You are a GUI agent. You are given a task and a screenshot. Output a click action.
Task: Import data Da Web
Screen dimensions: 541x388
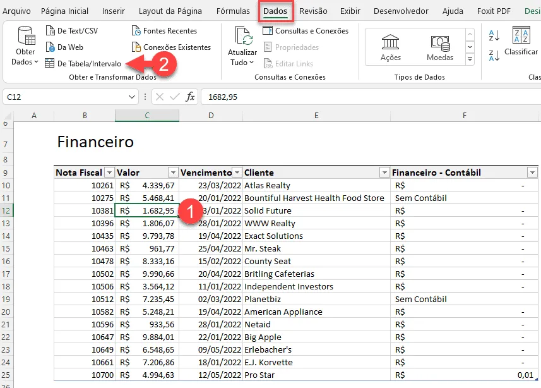[64, 47]
